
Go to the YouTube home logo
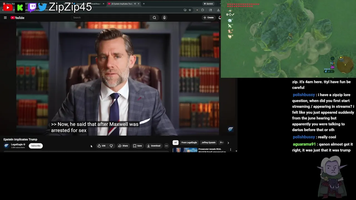click(18, 18)
